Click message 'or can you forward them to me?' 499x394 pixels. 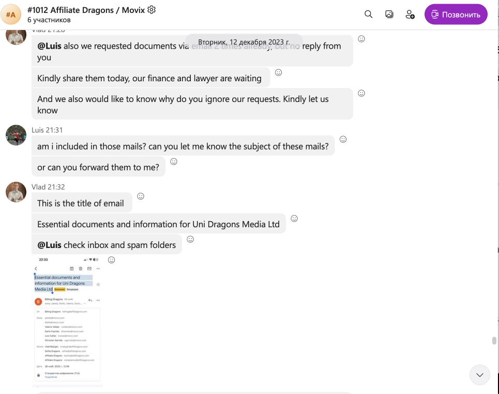pyautogui.click(x=98, y=167)
